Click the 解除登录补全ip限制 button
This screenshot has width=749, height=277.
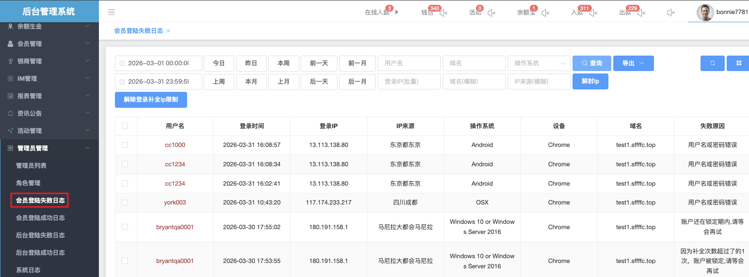coord(151,100)
